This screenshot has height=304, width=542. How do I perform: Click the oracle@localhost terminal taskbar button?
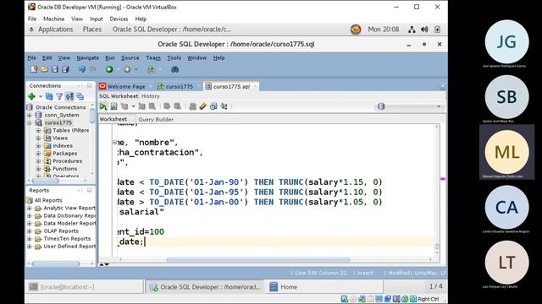coord(85,287)
